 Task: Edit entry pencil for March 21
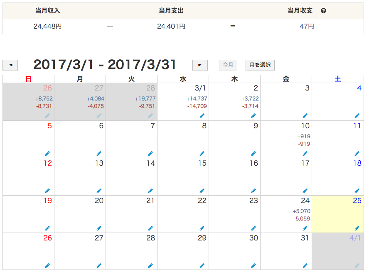point(150,228)
